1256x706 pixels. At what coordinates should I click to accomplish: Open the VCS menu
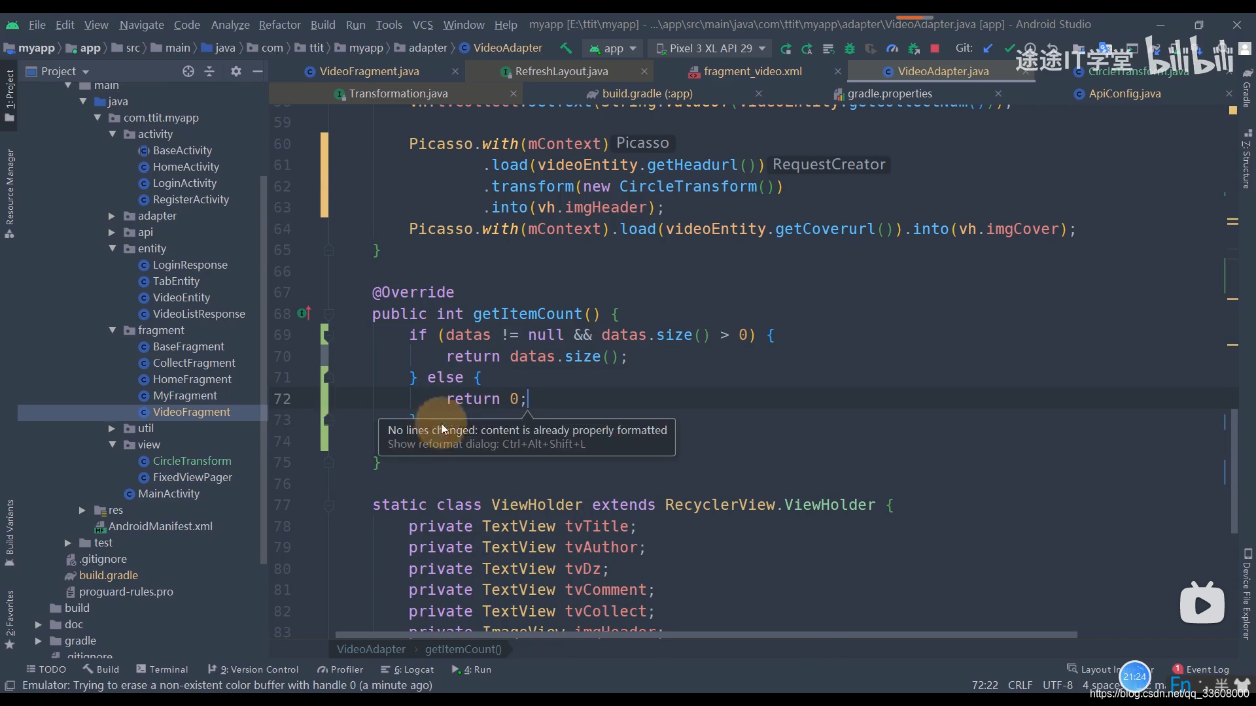coord(423,25)
